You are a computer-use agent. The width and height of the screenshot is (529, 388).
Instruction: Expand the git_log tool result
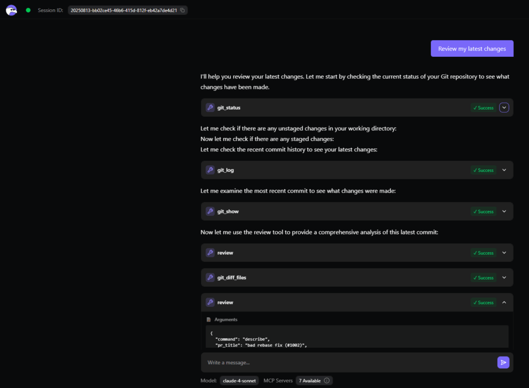coord(504,169)
